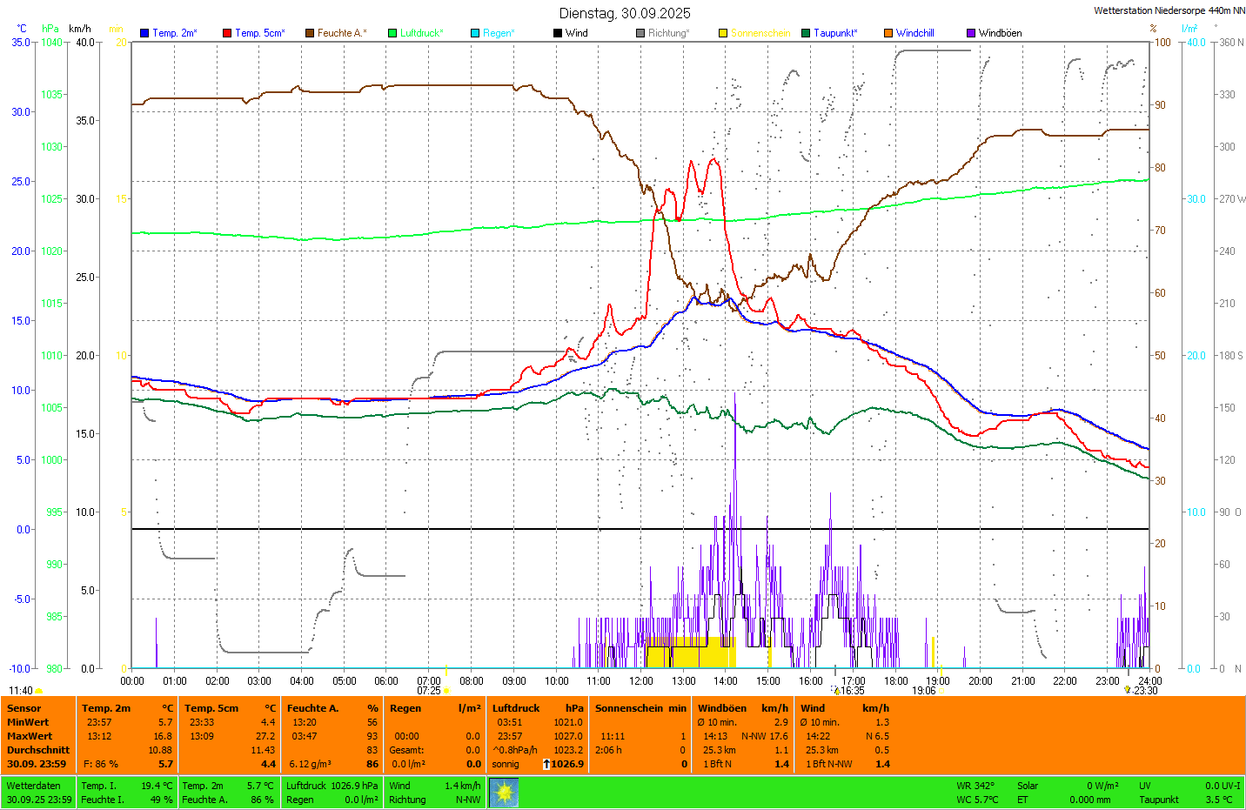
Task: Select the Windchill legend label
Action: coord(914,33)
